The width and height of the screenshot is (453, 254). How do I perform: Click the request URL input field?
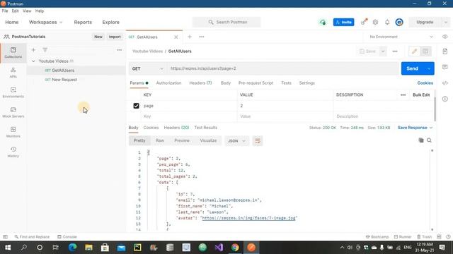click(283, 68)
